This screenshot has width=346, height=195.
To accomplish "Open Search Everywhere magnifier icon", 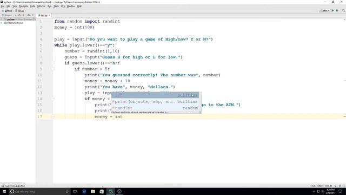I will (344, 11).
